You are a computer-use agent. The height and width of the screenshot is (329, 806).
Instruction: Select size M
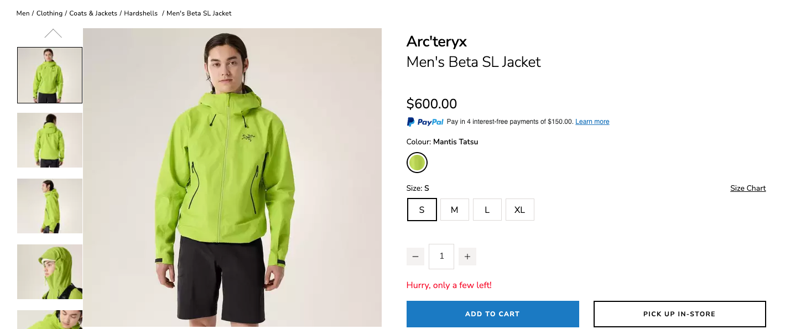tap(455, 210)
